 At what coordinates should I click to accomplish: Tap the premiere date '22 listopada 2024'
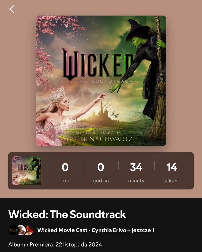point(79,244)
